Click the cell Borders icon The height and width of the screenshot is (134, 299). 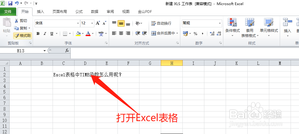(65, 34)
